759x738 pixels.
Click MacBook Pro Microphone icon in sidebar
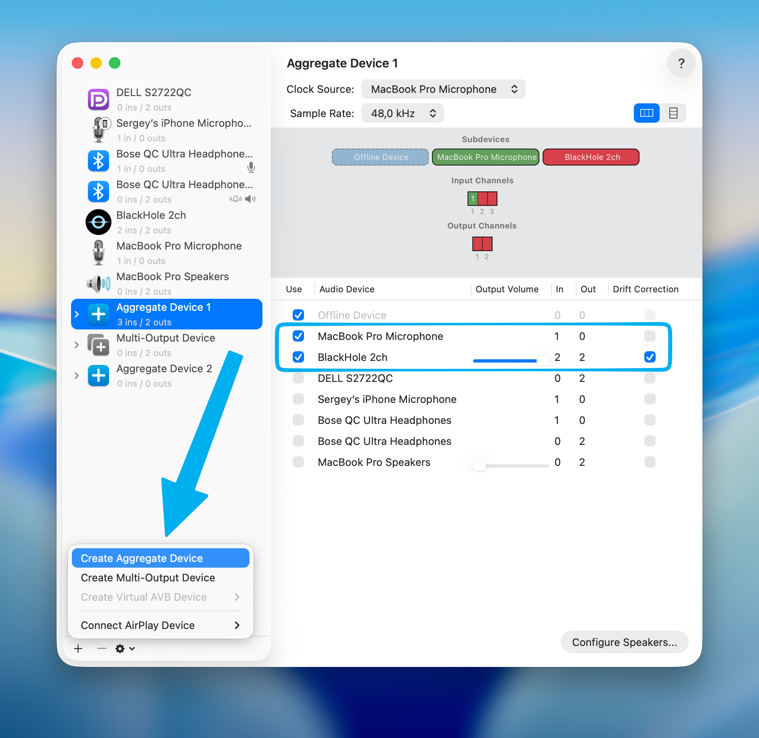(99, 253)
